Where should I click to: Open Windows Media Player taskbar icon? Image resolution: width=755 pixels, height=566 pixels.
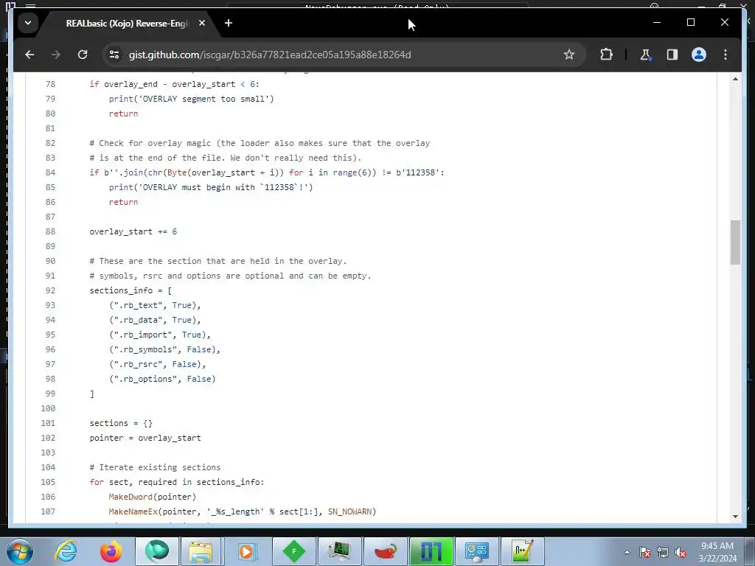coord(246,551)
